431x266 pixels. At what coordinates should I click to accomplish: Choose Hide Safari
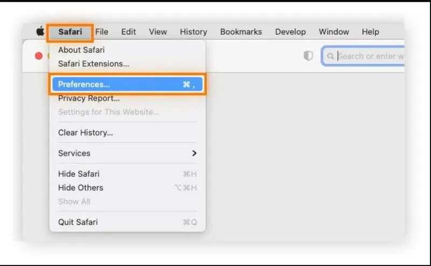point(127,174)
